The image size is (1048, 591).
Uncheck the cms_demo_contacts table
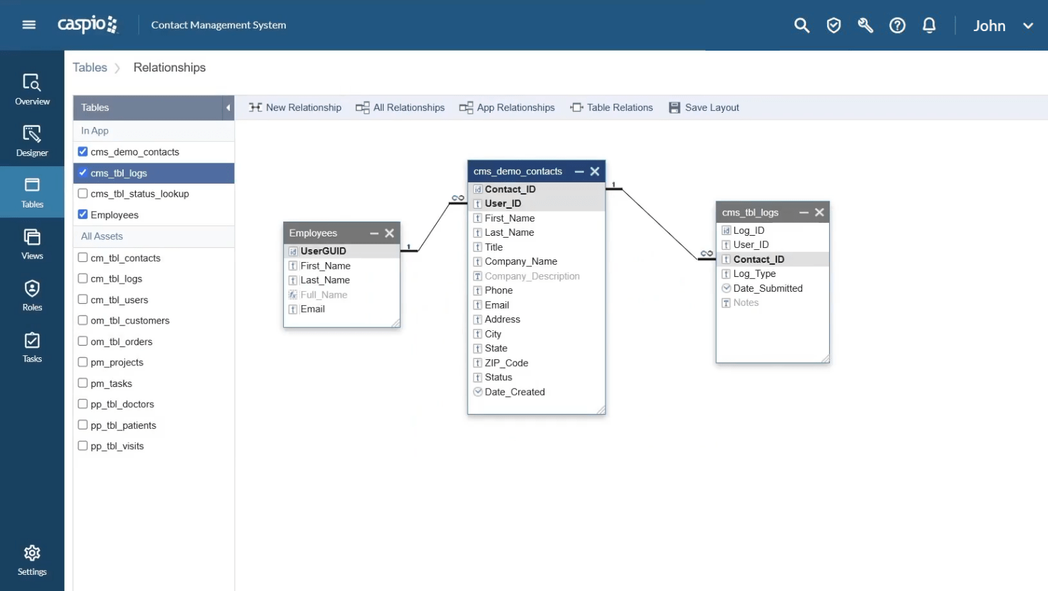pos(82,151)
